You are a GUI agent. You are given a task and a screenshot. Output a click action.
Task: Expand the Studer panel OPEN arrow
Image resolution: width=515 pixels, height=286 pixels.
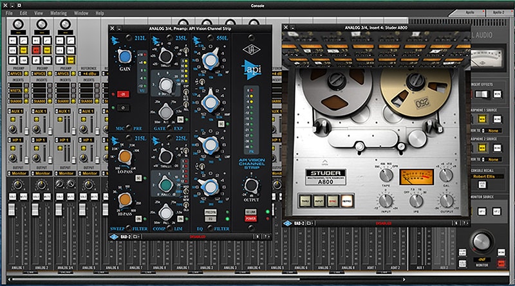324,163
